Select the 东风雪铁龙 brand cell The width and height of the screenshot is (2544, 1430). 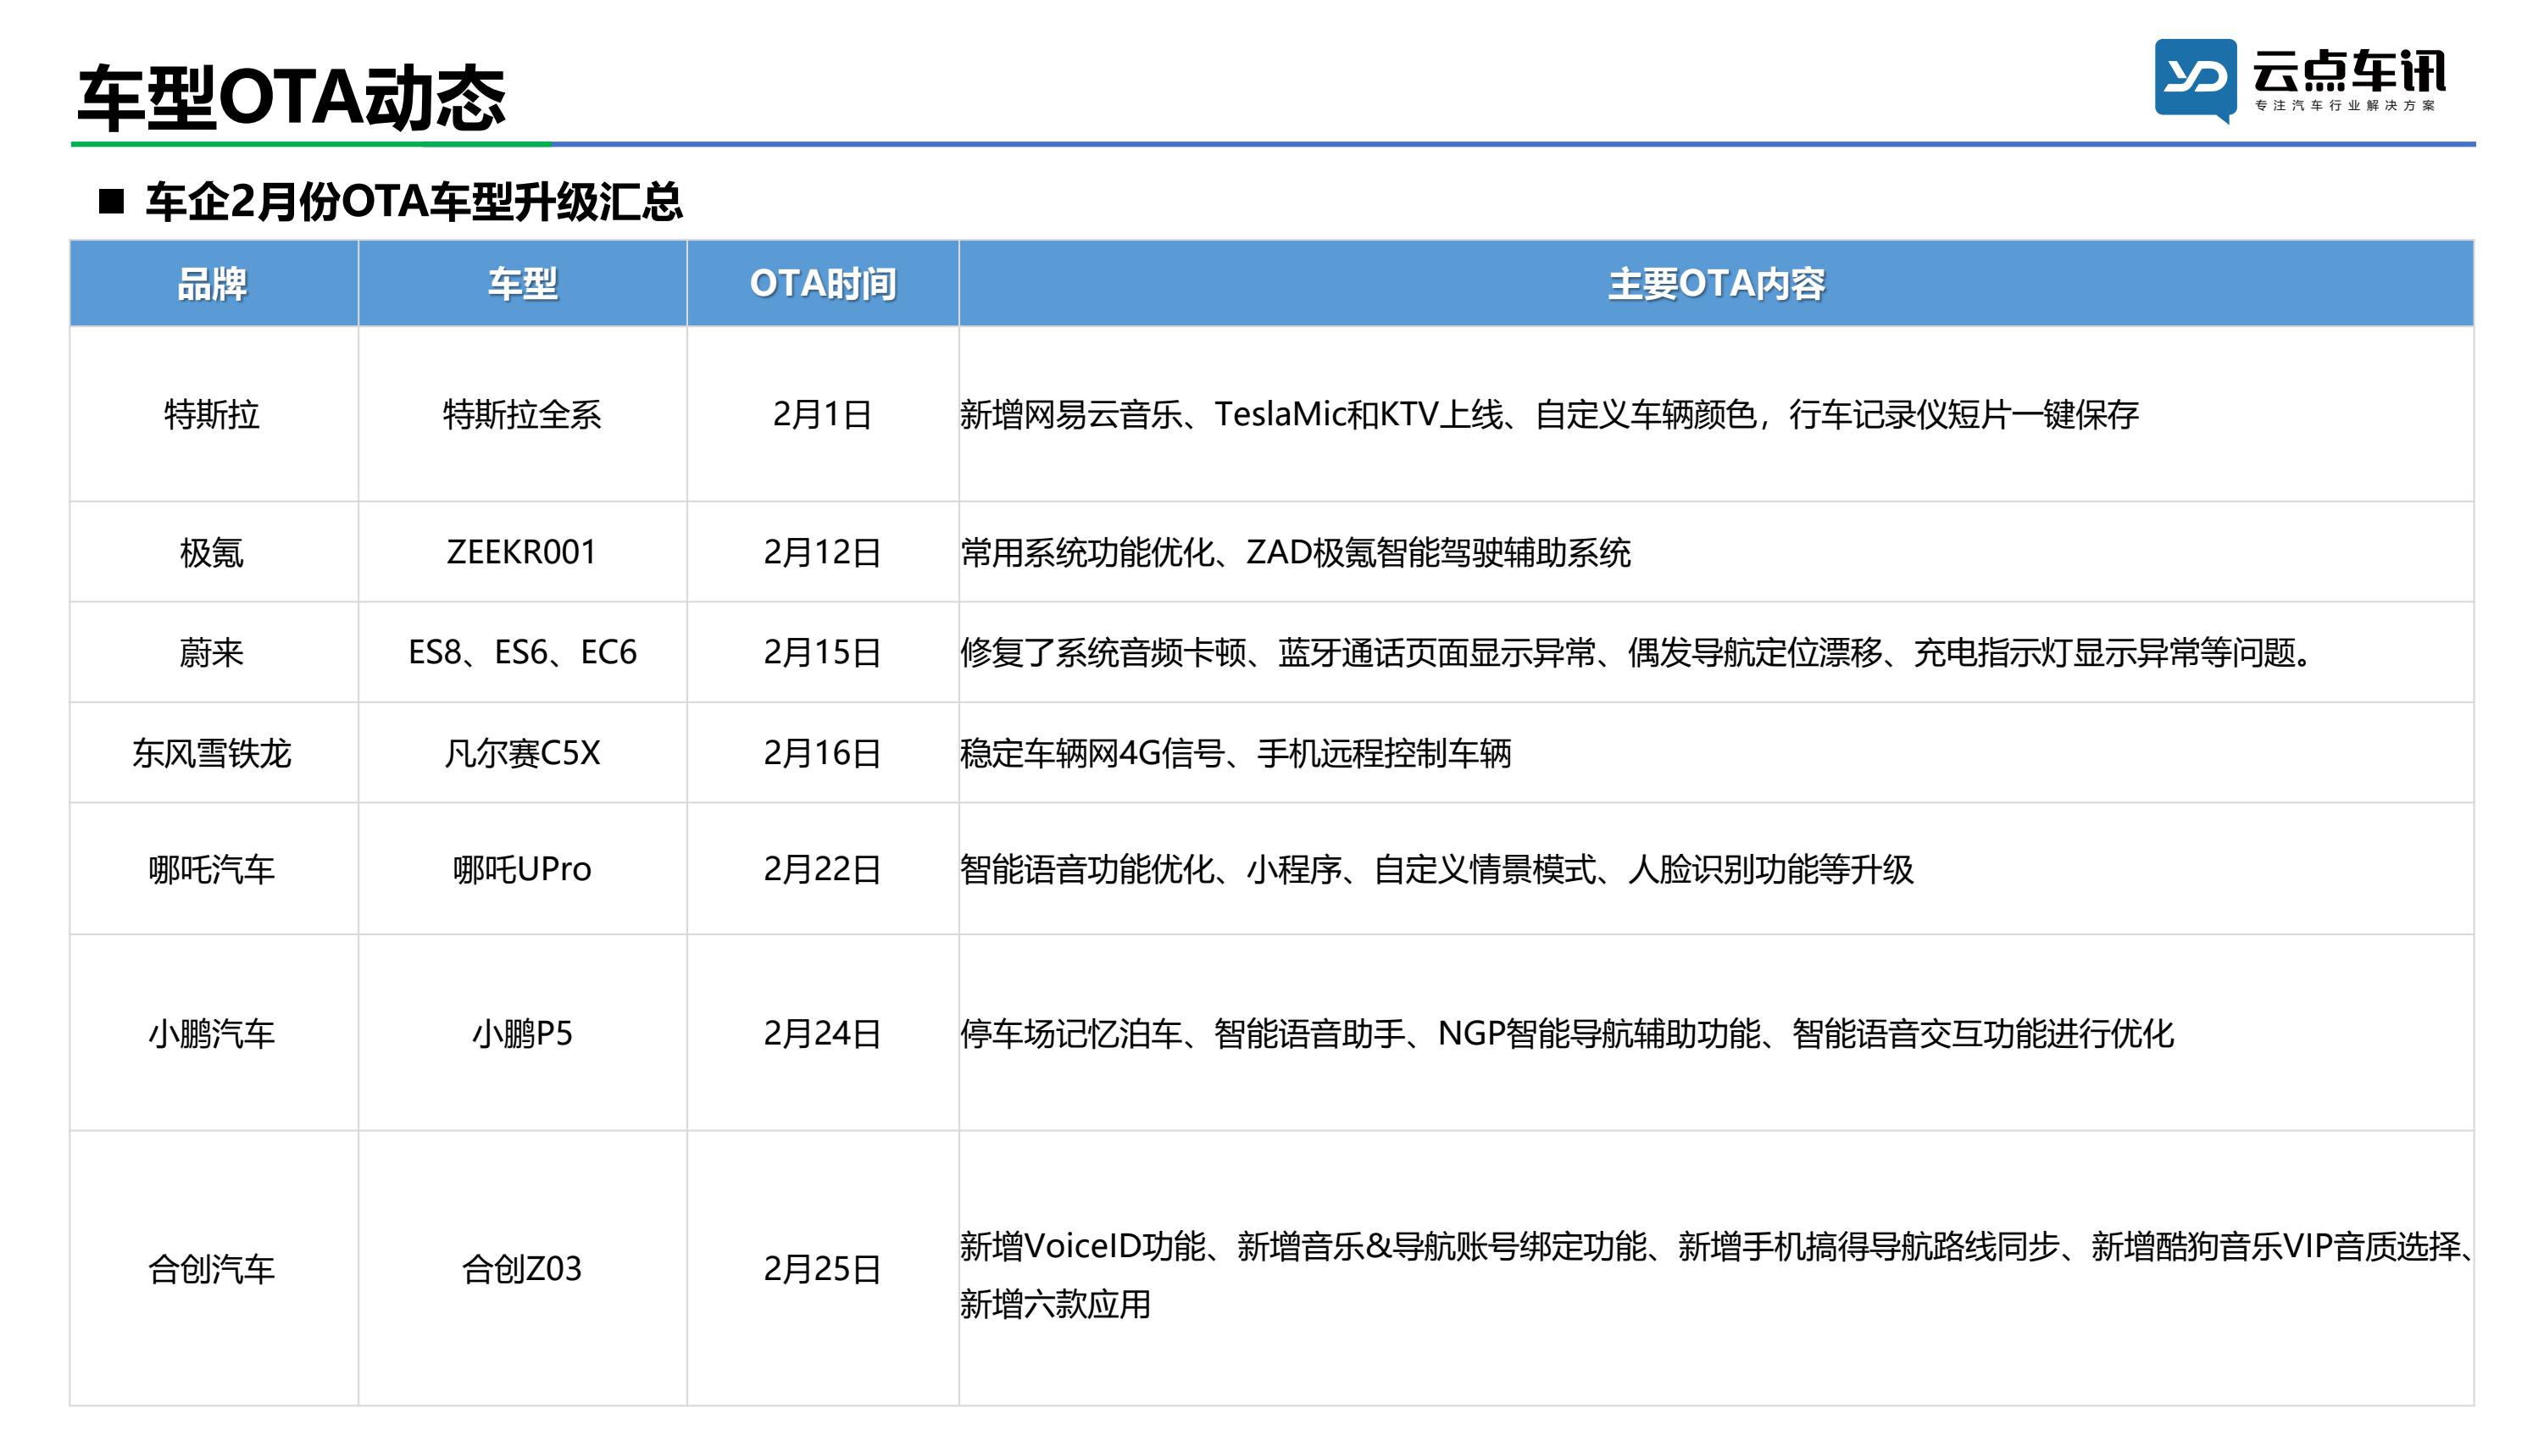coord(213,753)
